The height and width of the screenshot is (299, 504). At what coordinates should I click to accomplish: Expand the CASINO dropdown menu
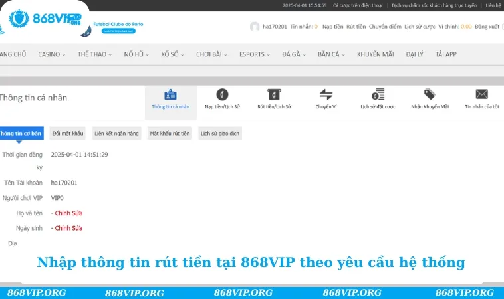52,54
